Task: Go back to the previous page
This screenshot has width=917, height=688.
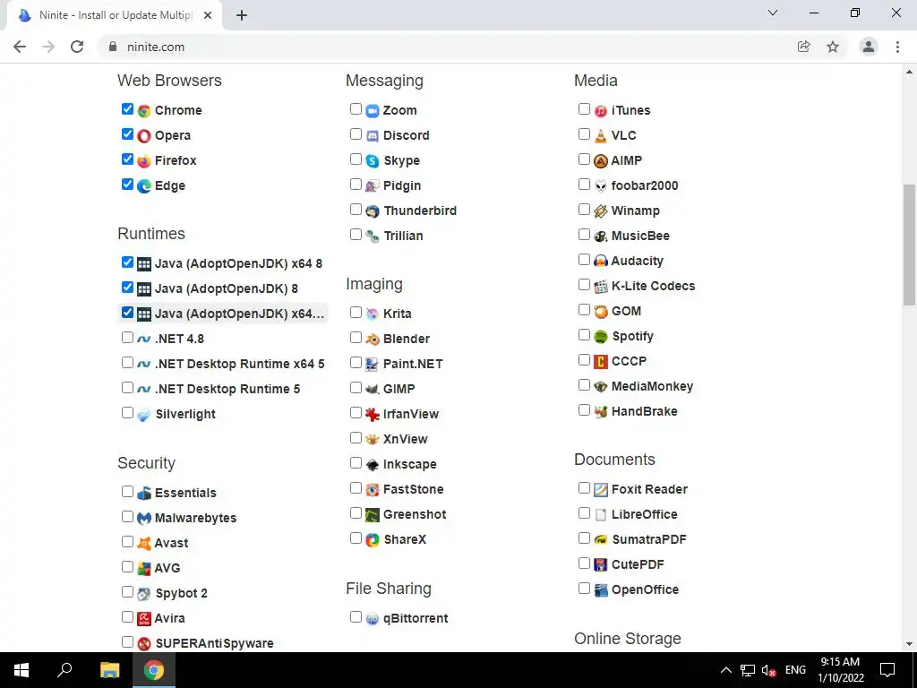Action: tap(20, 47)
